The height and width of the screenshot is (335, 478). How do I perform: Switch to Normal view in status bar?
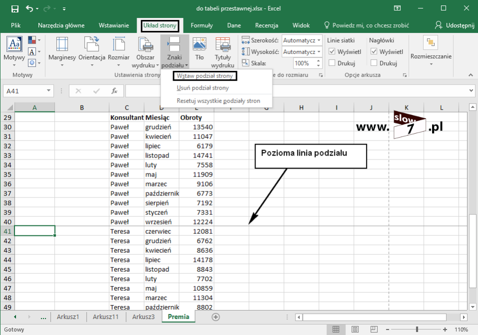click(x=336, y=329)
